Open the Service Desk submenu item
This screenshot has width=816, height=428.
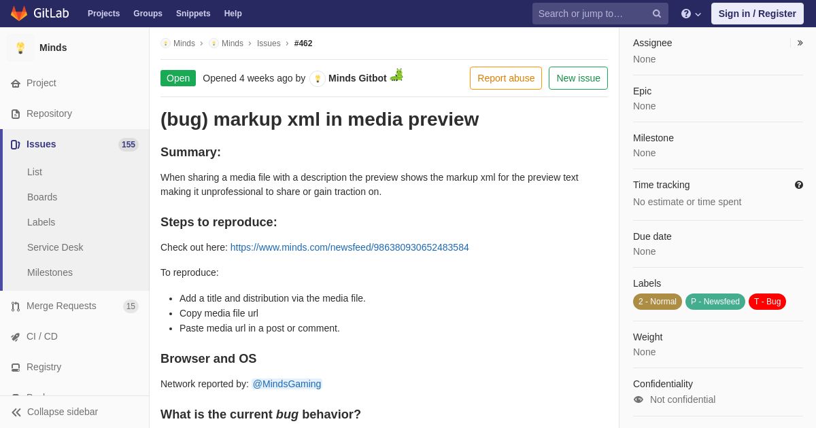coord(55,247)
